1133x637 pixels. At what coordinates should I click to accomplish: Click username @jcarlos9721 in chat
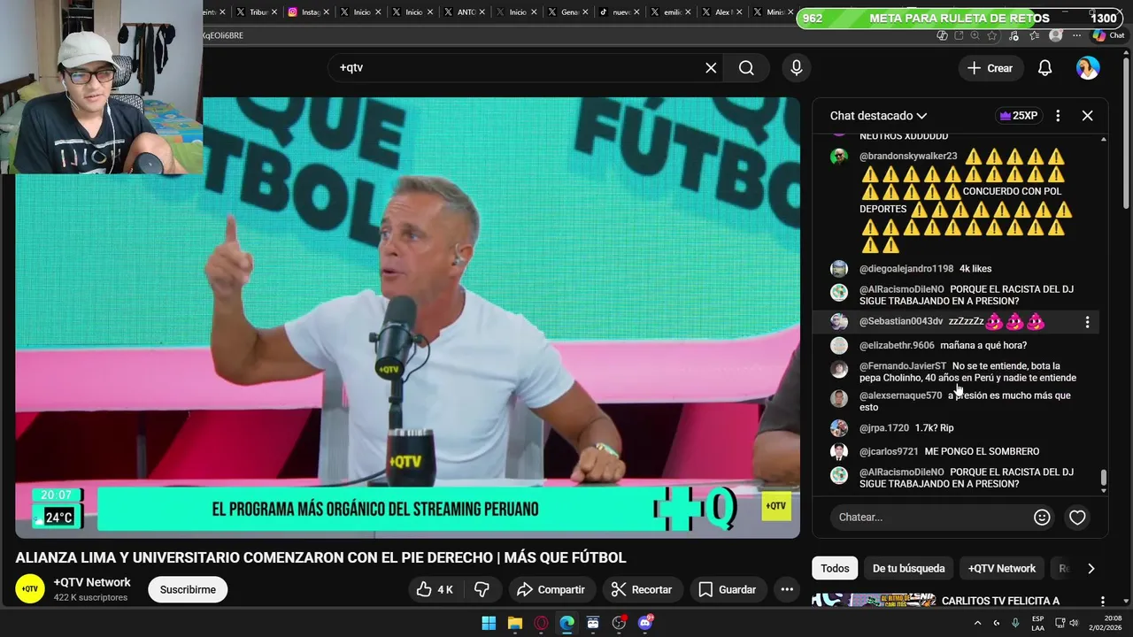coord(889,452)
